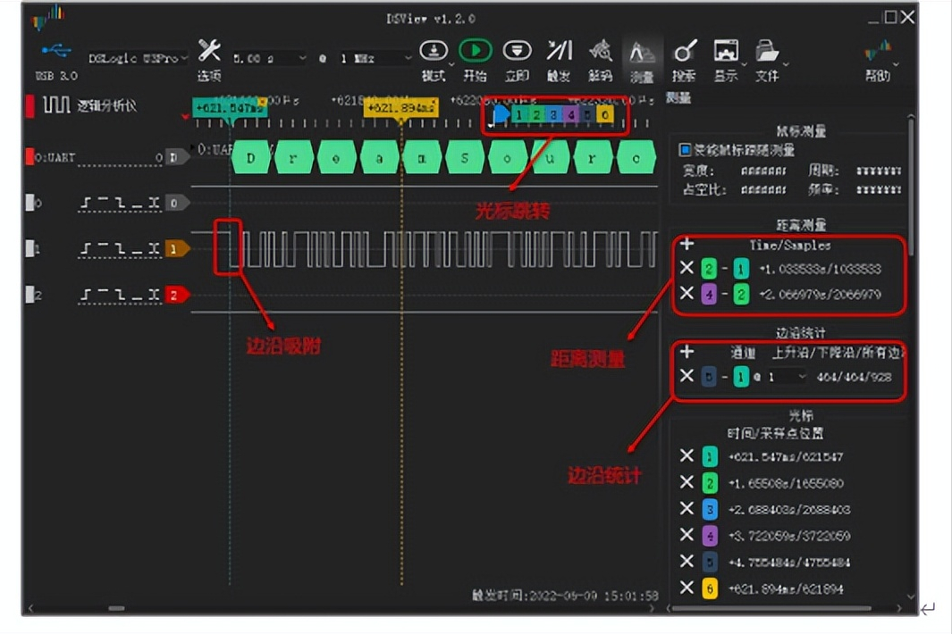Select falling edge trigger for channel 1
The width and height of the screenshot is (952, 634).
pyautogui.click(x=120, y=249)
